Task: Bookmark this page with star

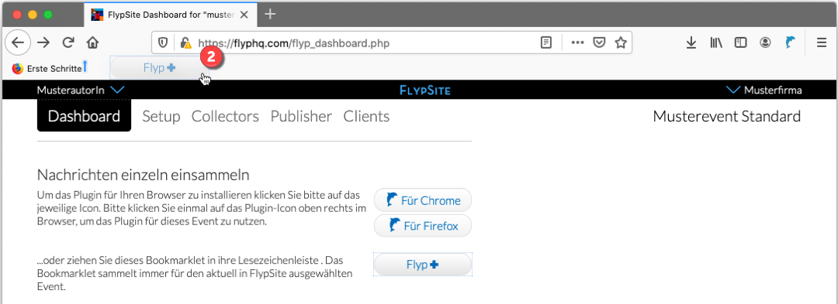Action: 621,43
